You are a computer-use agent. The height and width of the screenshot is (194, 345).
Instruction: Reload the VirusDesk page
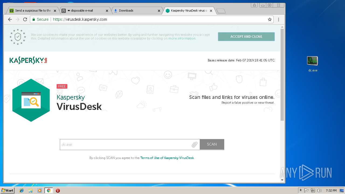25,19
